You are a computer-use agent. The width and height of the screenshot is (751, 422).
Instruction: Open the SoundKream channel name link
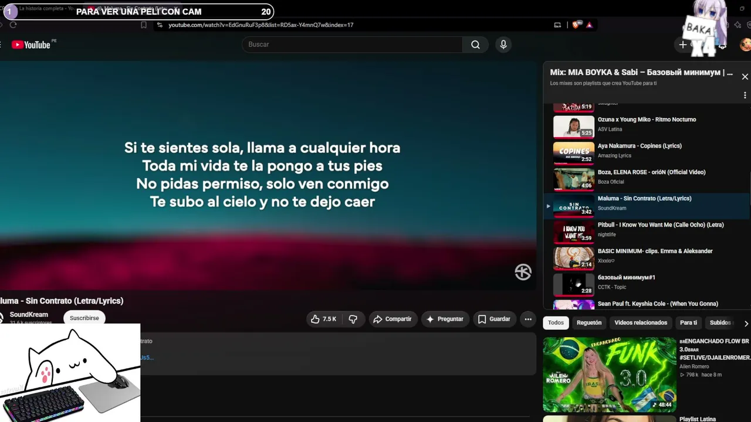[x=29, y=315]
